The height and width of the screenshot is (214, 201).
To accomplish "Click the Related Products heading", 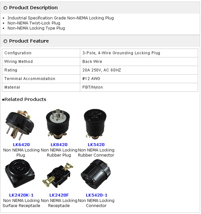I will point(25,99).
